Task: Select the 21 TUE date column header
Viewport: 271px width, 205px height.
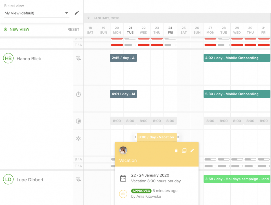Action: pos(130,30)
